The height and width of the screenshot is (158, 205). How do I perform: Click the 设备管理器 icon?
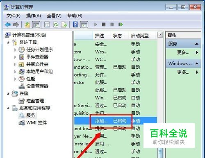click(x=22, y=86)
